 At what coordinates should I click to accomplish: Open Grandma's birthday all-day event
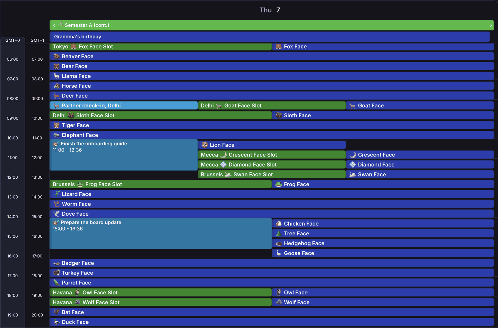(270, 37)
